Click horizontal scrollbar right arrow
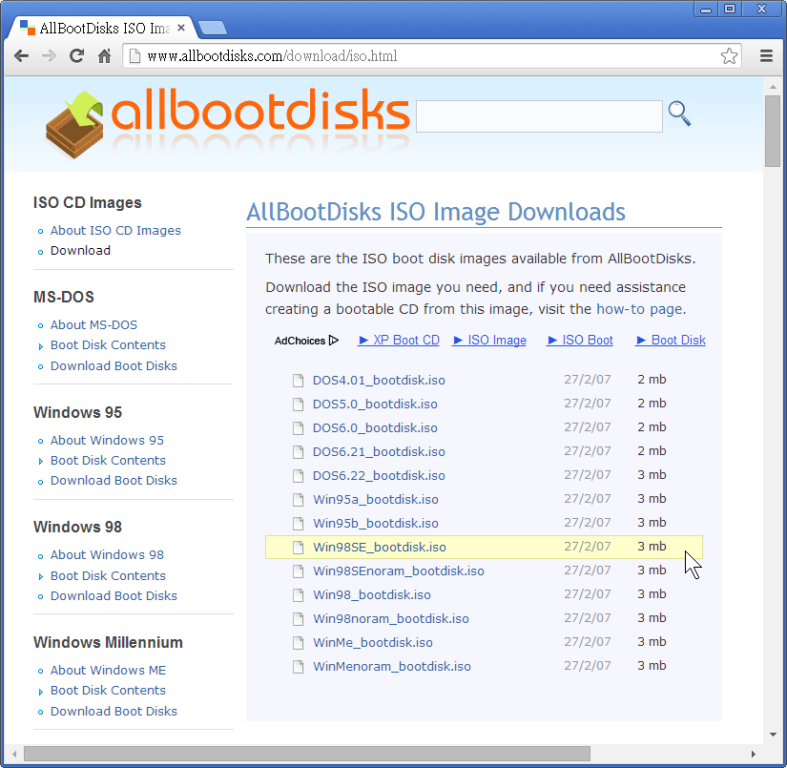The height and width of the screenshot is (768, 787). point(753,754)
